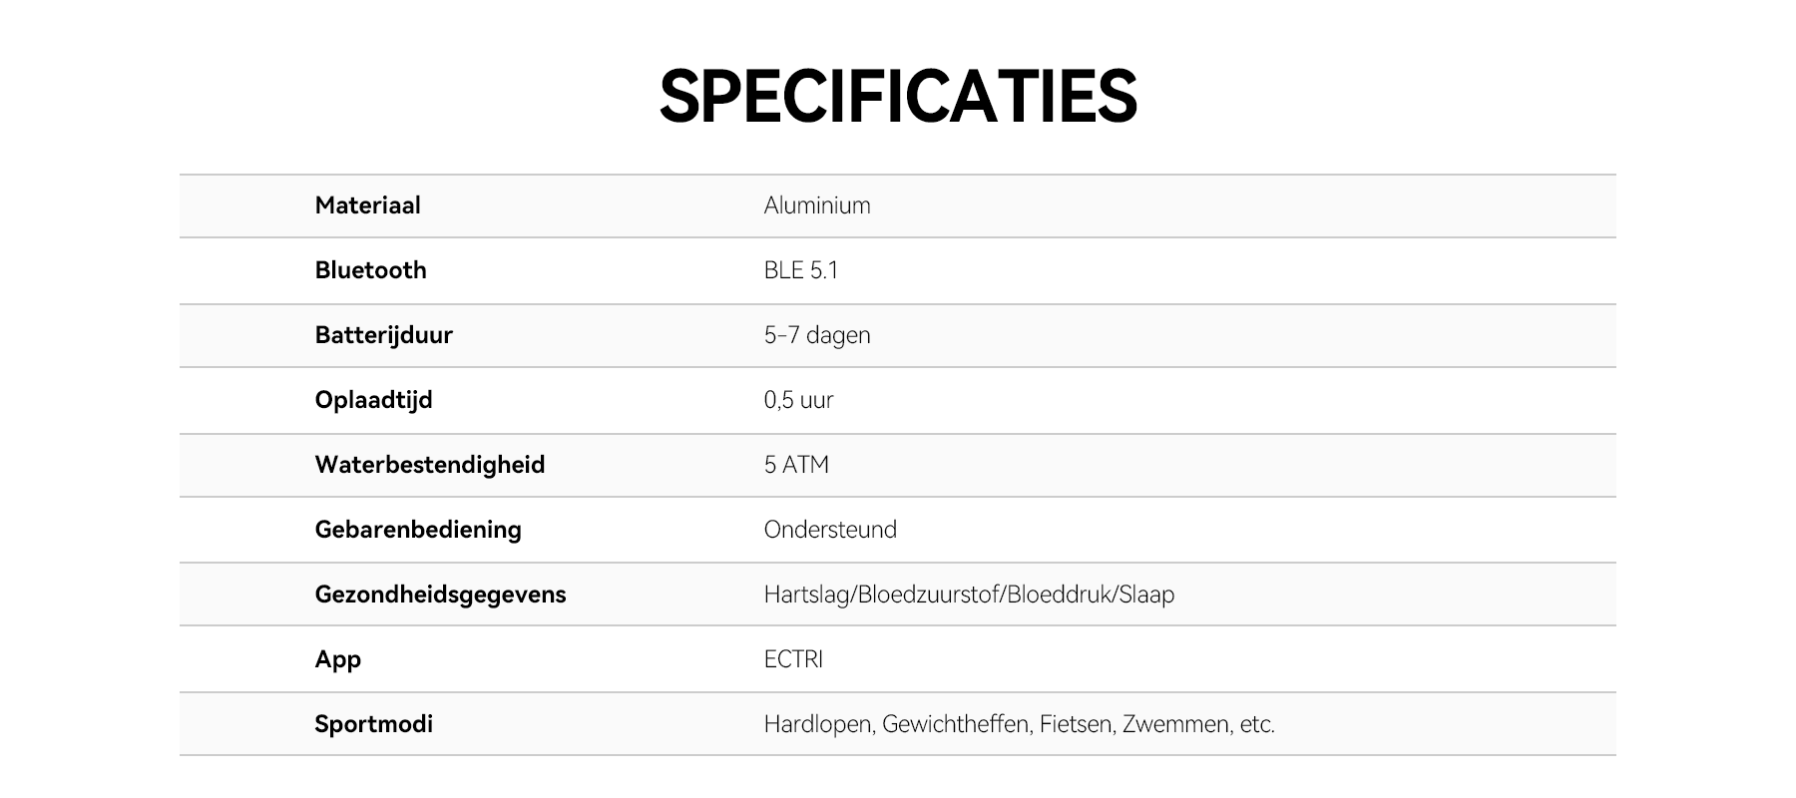Image resolution: width=1796 pixels, height=798 pixels.
Task: Click the Gebarenbediening label
Action: (418, 530)
